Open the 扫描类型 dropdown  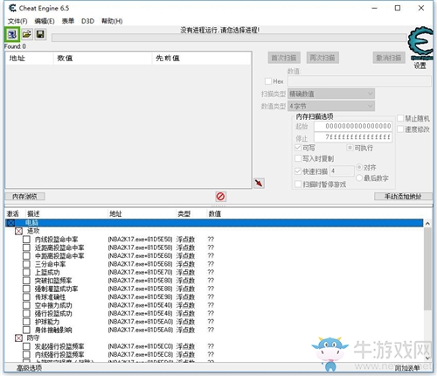[331, 94]
